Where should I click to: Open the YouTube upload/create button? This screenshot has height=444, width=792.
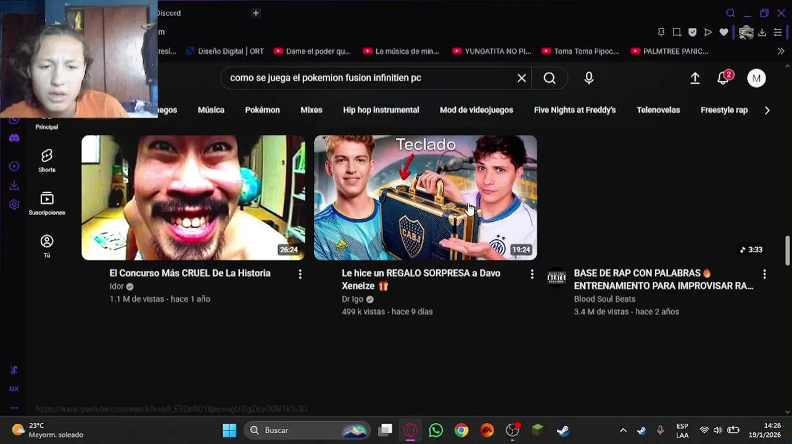click(695, 78)
